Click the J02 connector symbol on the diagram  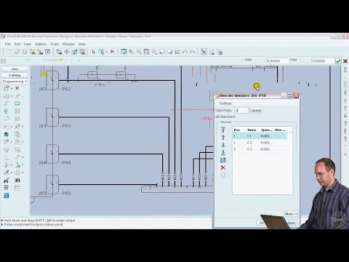tap(52, 80)
